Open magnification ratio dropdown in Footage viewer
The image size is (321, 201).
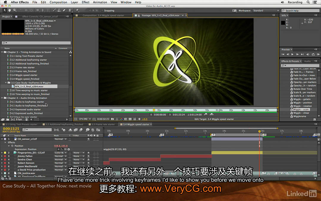click(85, 119)
